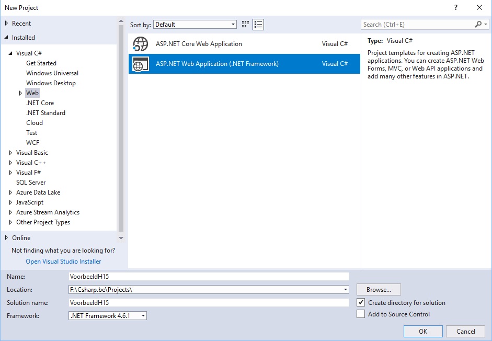Switch to small icons view
The height and width of the screenshot is (341, 492).
pos(245,25)
